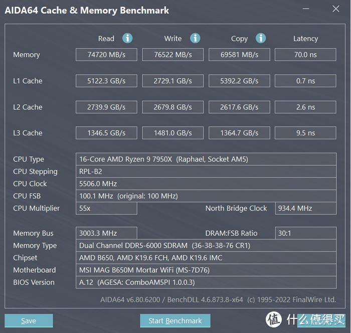Click CPU Type field 16-Core AMD Ryzen 9 7950X

206,159
